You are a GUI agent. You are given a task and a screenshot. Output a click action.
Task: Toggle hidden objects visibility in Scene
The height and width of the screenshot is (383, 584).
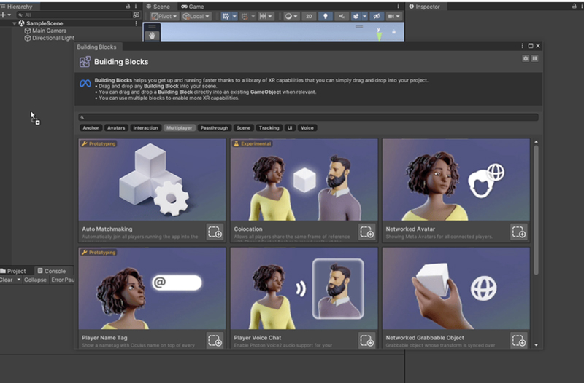(x=377, y=16)
